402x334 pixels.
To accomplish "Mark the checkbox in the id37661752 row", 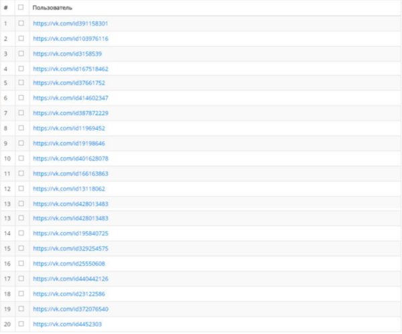I will tap(21, 82).
